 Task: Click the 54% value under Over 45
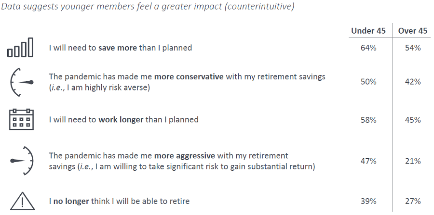tap(413, 48)
